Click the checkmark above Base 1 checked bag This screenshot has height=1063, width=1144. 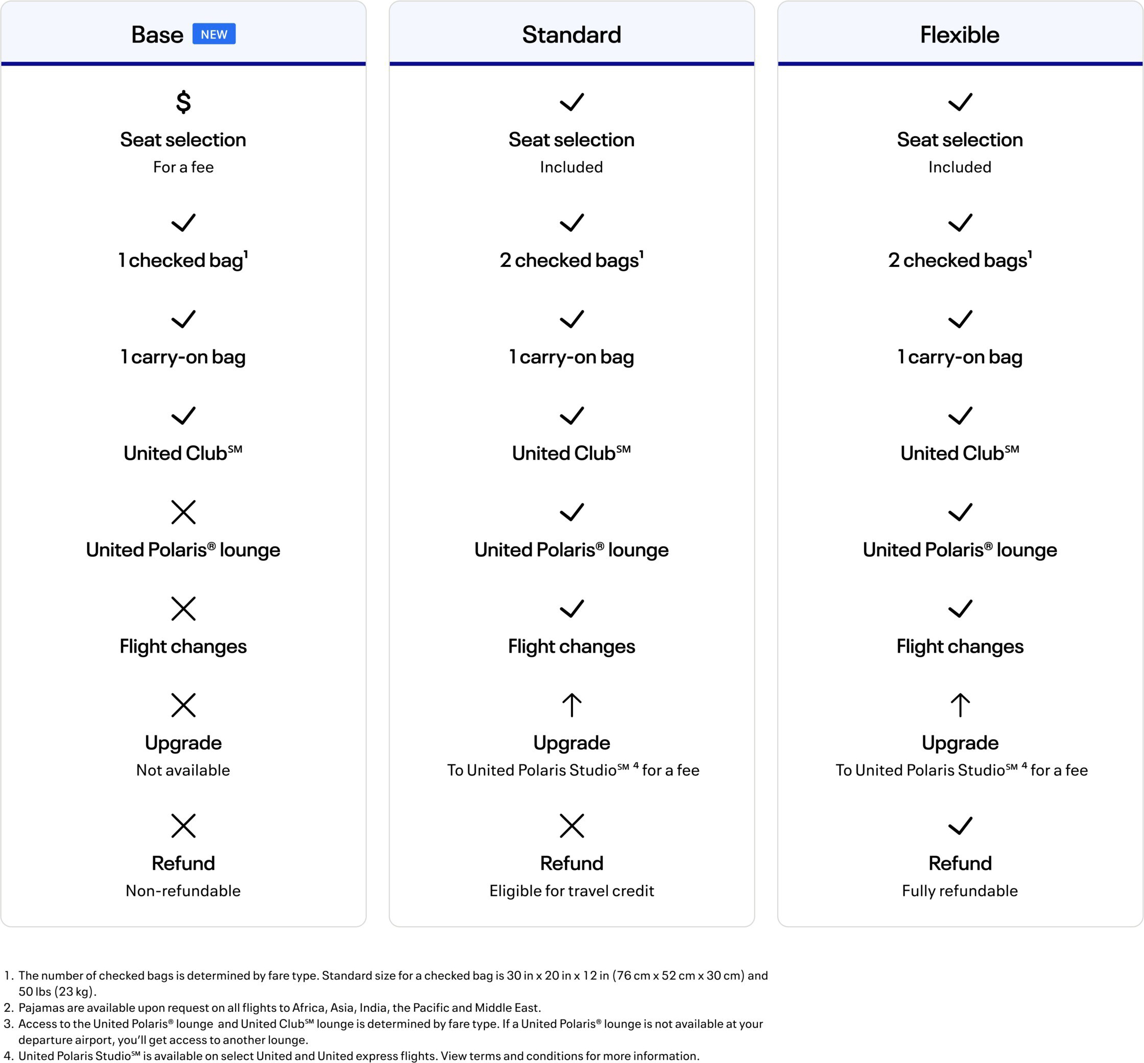pyautogui.click(x=183, y=223)
